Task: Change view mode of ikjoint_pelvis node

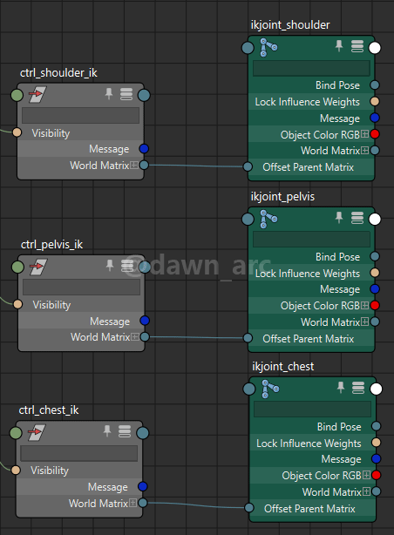Action: click(357, 218)
